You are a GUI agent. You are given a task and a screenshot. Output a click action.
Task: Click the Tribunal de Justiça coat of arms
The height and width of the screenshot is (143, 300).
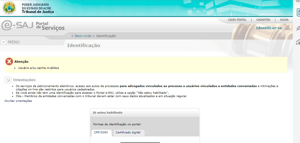click(x=9, y=8)
